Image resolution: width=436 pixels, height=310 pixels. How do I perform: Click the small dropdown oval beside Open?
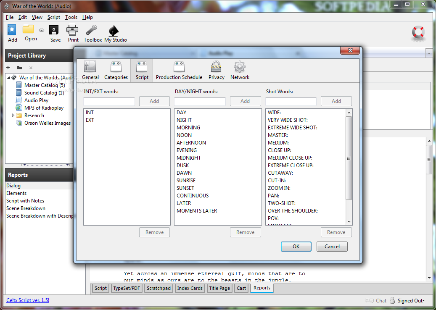click(x=42, y=30)
